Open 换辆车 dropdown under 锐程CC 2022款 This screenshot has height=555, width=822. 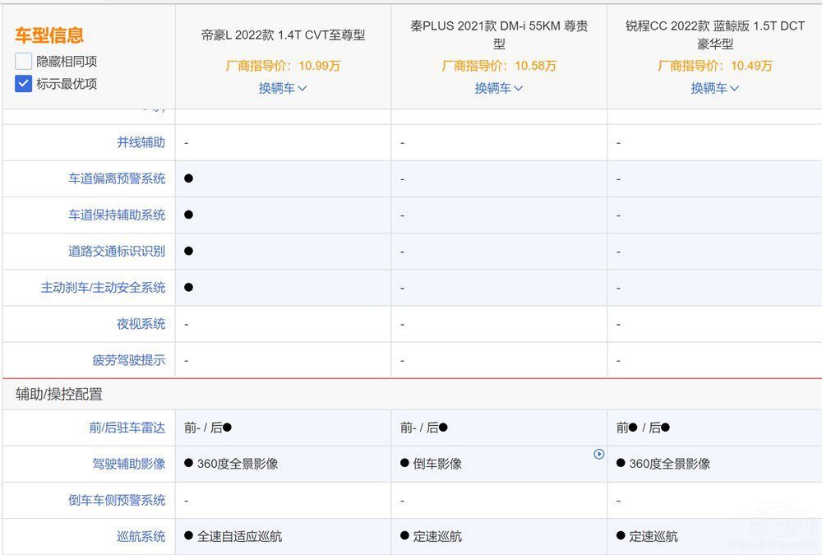point(714,88)
